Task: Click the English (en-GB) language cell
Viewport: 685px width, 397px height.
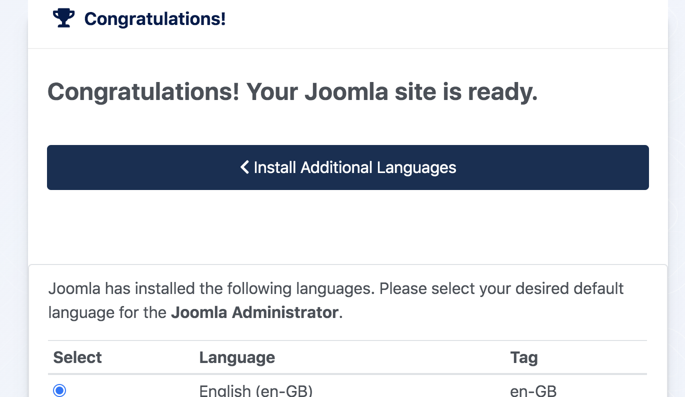Action: click(x=256, y=390)
